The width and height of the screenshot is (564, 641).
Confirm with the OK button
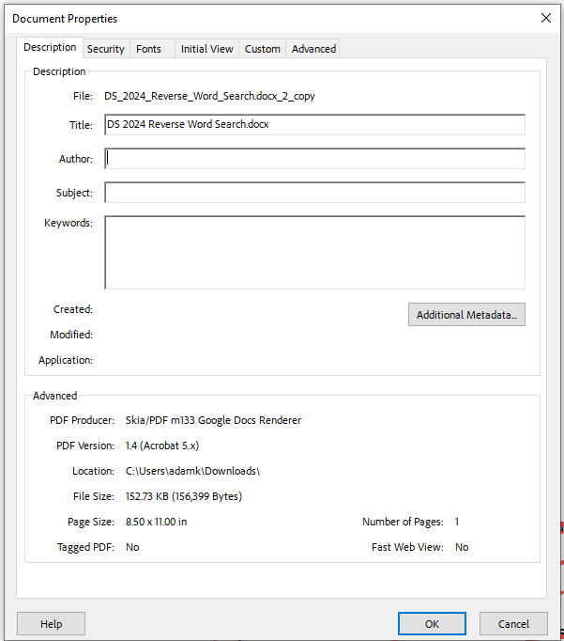click(432, 624)
